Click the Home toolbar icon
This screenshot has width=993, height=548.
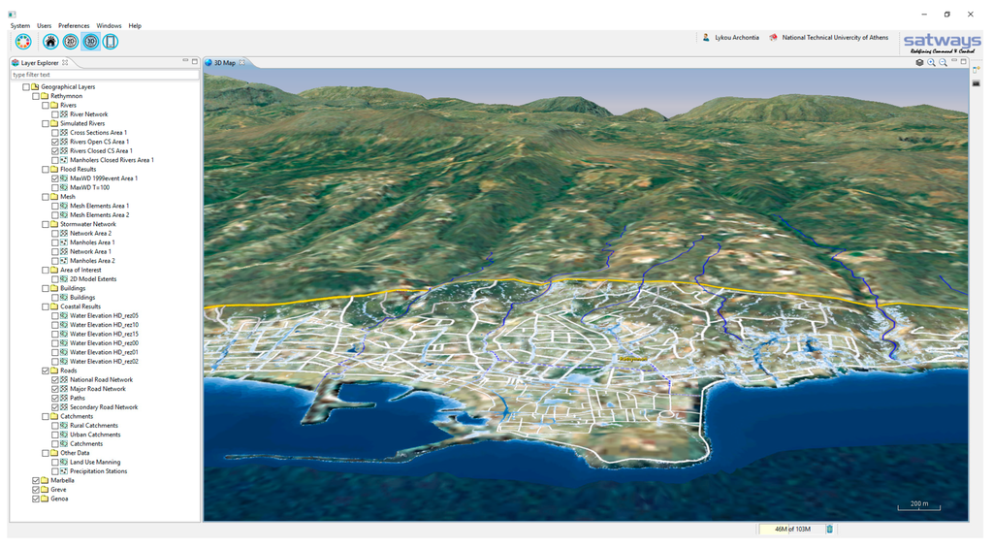(x=50, y=42)
